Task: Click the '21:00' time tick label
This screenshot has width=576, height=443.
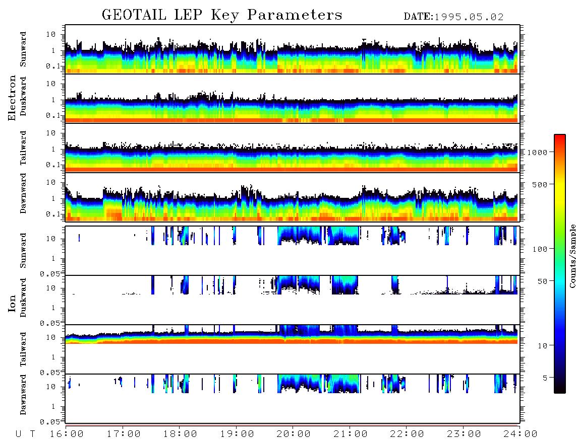Action: [351, 434]
